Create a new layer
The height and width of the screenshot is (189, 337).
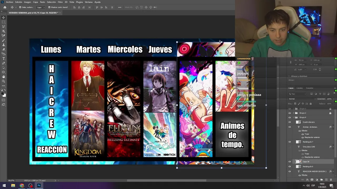tap(326, 180)
